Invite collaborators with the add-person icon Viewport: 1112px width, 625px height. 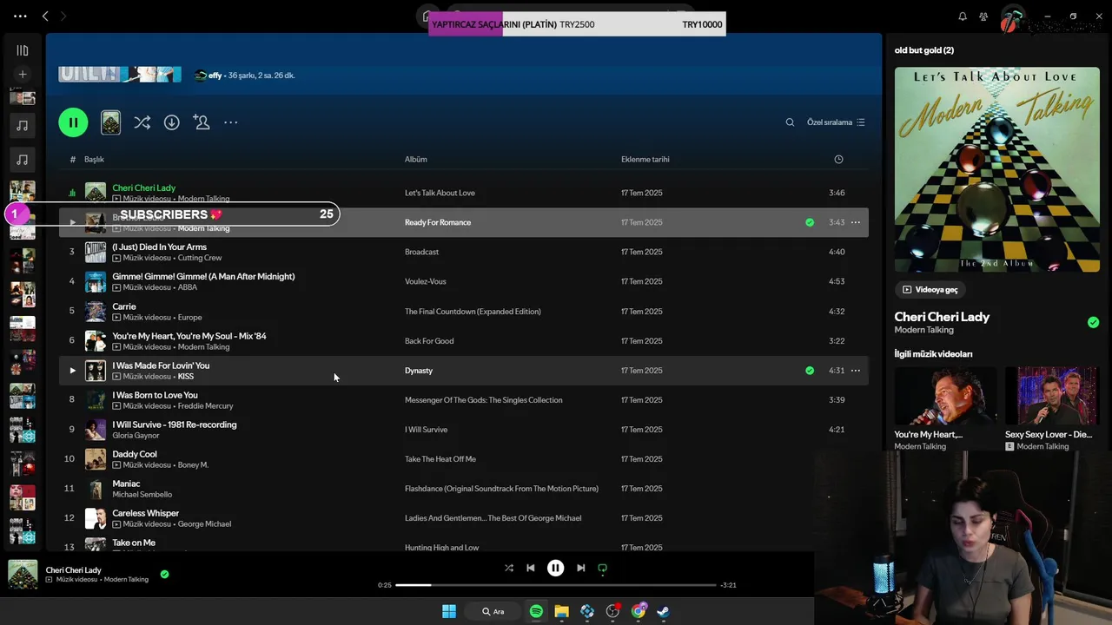point(202,122)
